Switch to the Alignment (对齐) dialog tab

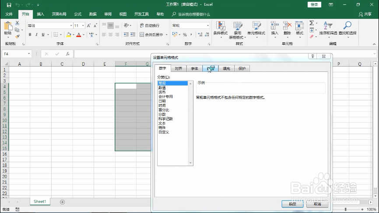(x=179, y=68)
